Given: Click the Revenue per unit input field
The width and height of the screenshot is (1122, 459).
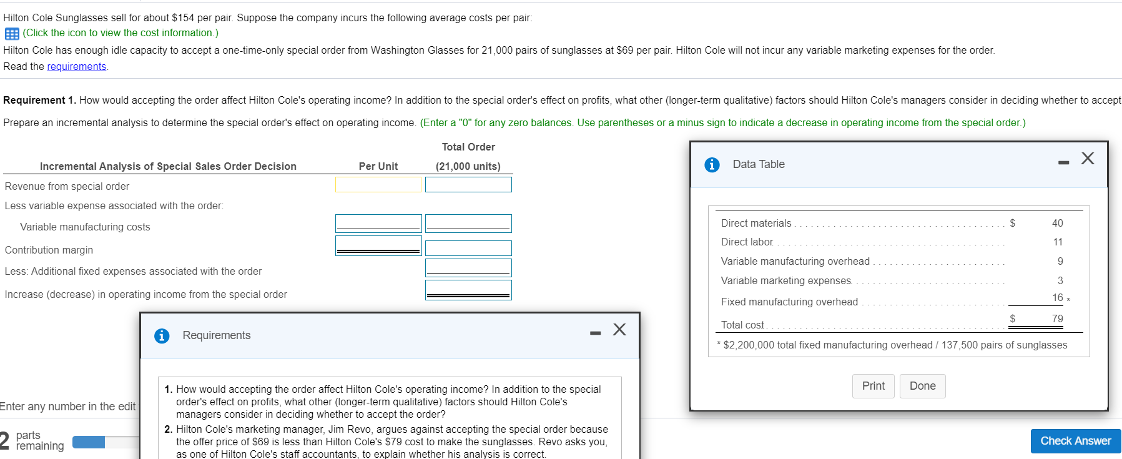Looking at the screenshot, I should [x=378, y=184].
